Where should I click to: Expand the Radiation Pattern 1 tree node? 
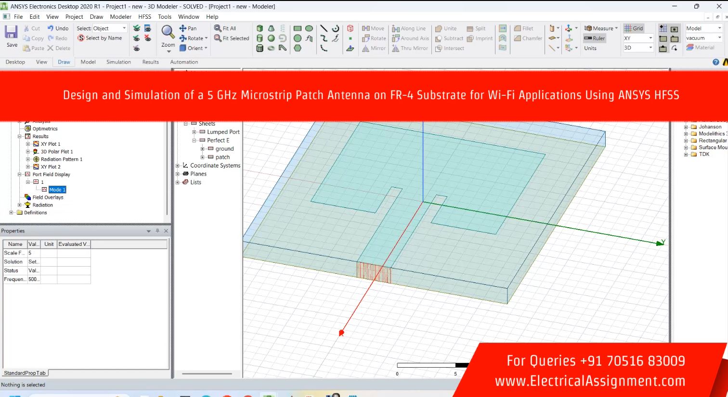click(x=28, y=159)
